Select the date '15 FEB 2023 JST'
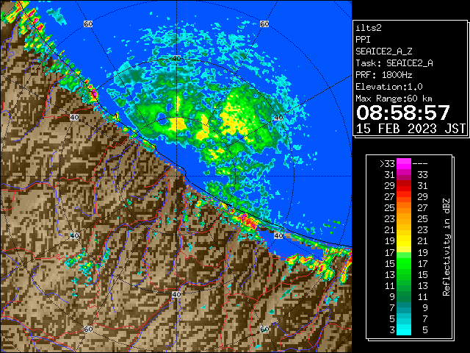470x353 pixels. pos(411,129)
